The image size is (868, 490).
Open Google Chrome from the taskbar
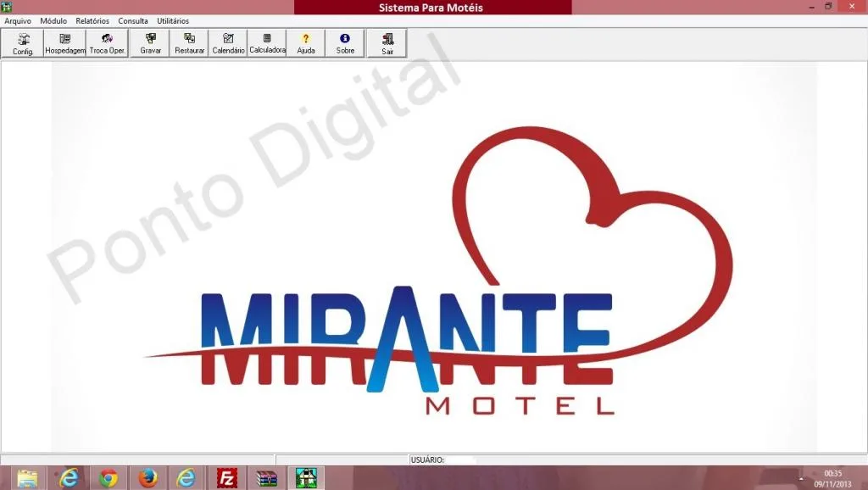[x=108, y=478]
